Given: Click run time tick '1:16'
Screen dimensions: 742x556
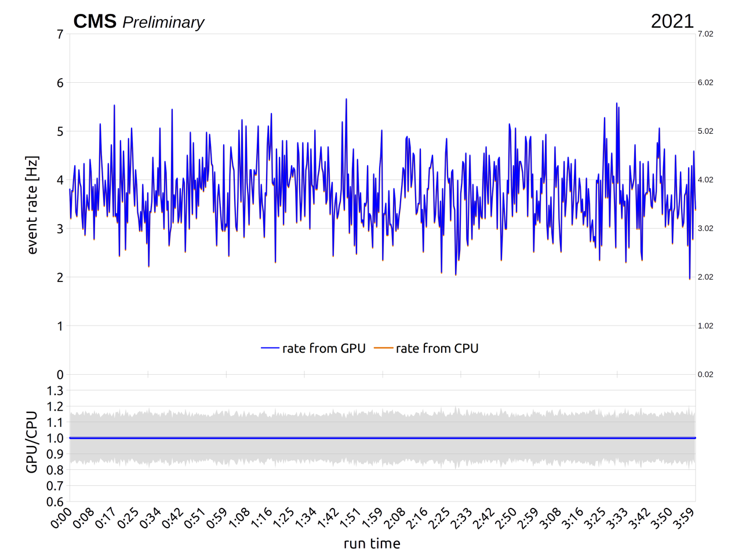Looking at the screenshot, I should [x=263, y=518].
